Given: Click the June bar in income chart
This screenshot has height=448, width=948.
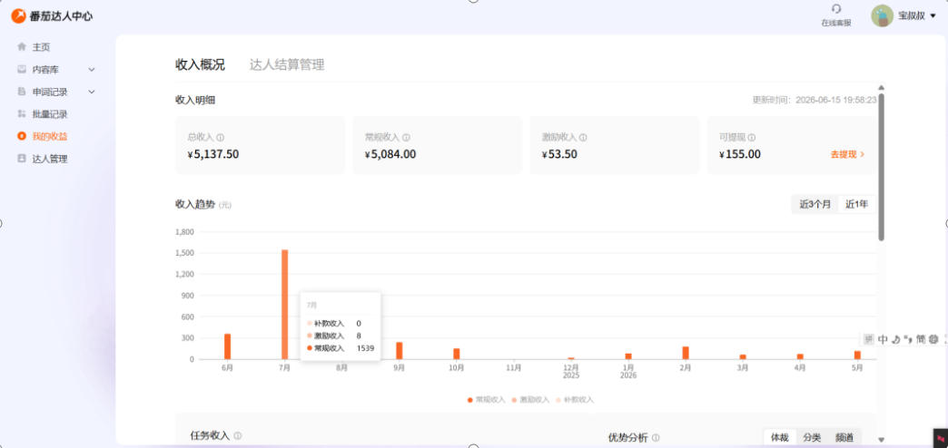Looking at the screenshot, I should (227, 346).
